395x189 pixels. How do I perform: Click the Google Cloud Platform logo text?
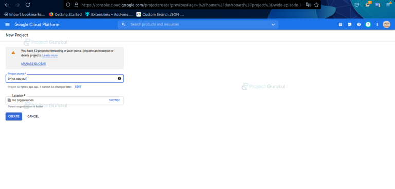(x=37, y=25)
